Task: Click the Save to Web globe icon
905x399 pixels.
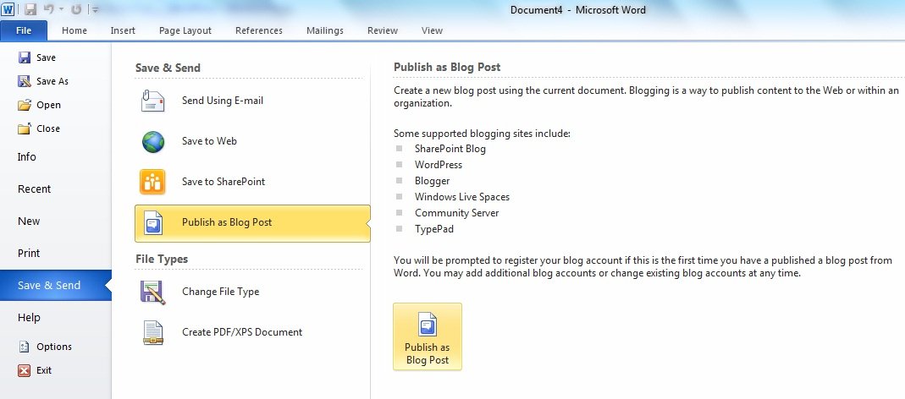Action: (153, 141)
